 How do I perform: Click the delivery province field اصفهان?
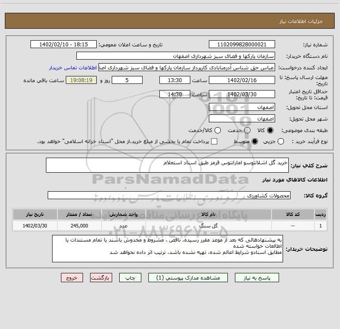click(x=242, y=107)
